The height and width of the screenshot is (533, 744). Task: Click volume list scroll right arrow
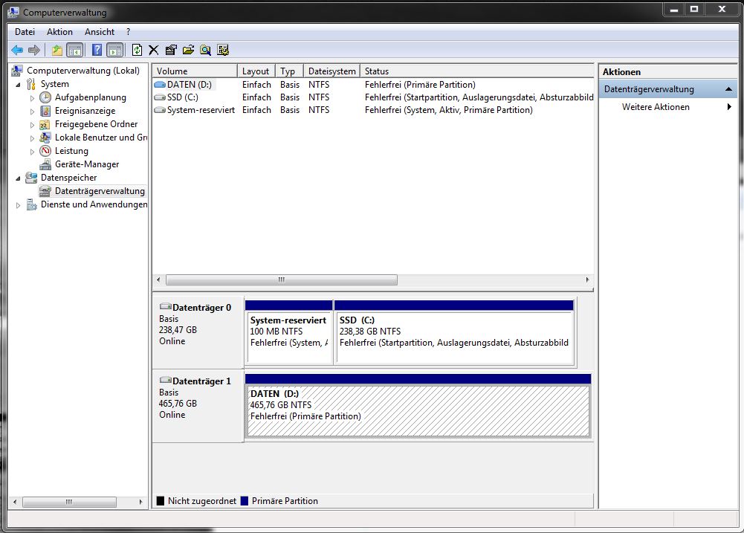587,280
